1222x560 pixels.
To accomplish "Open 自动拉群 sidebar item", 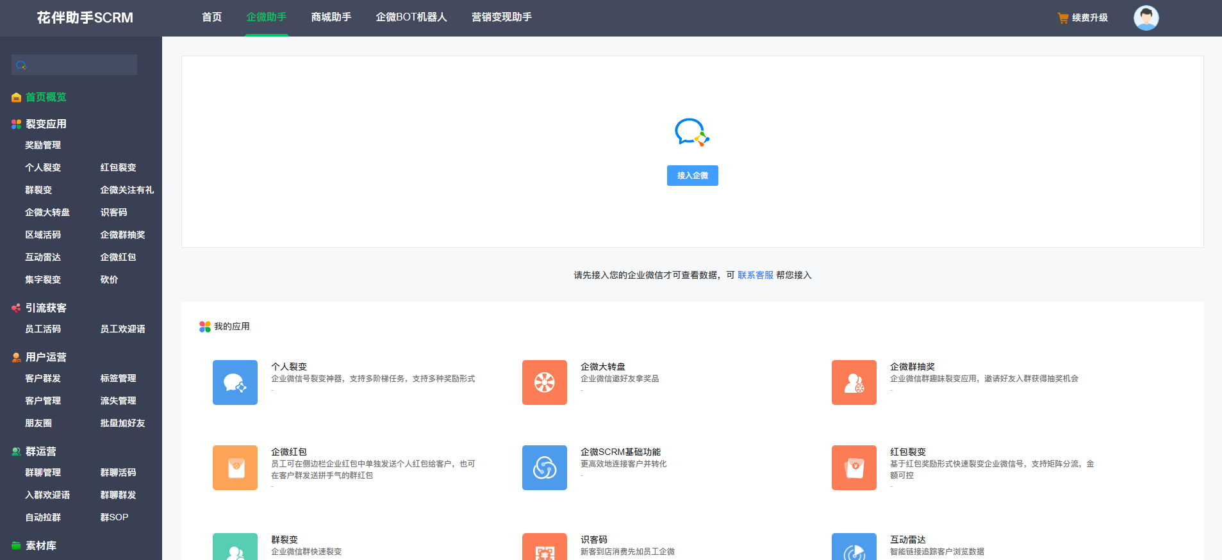I will pyautogui.click(x=43, y=518).
